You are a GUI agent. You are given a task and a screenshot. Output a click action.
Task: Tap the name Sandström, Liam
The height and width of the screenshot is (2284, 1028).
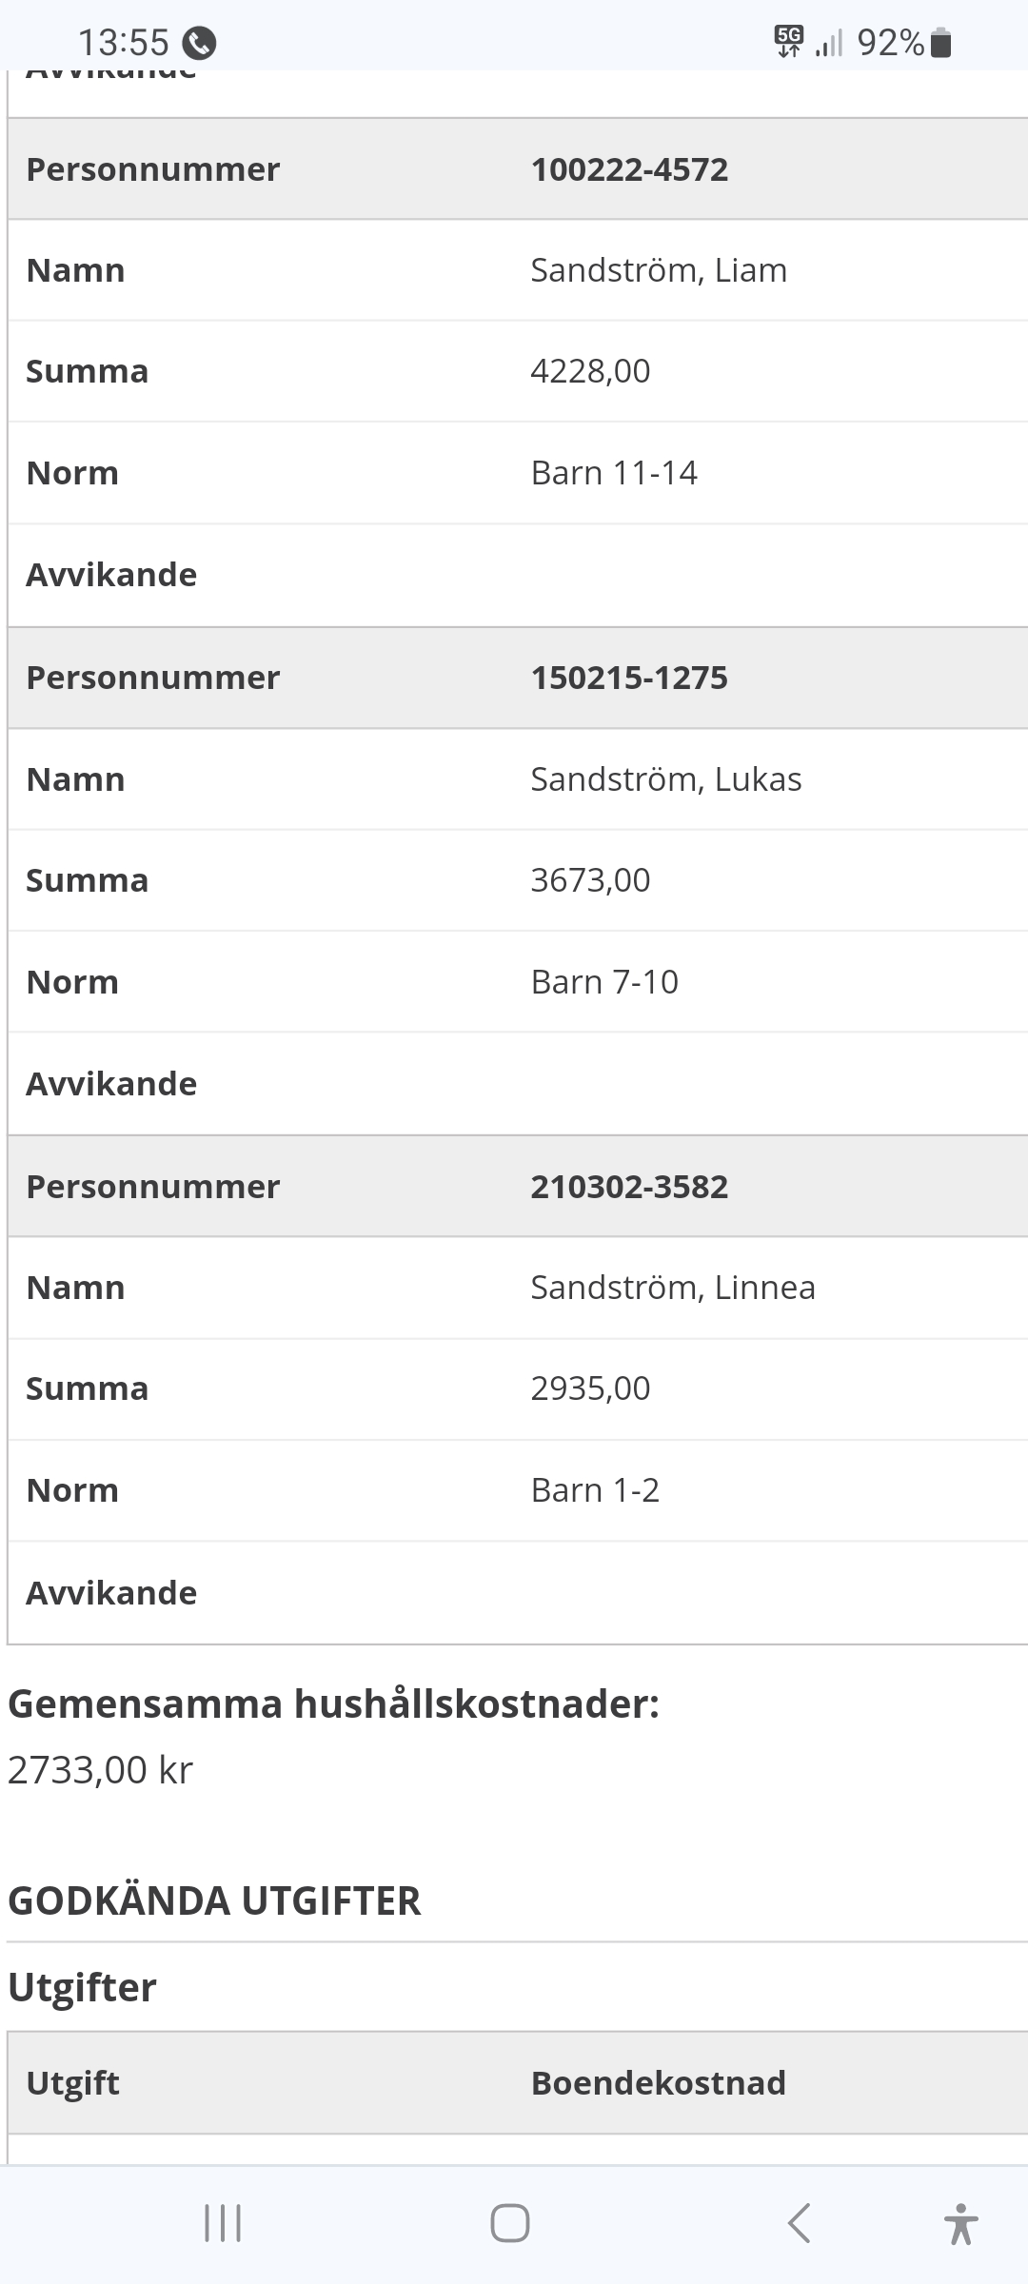[x=659, y=270]
